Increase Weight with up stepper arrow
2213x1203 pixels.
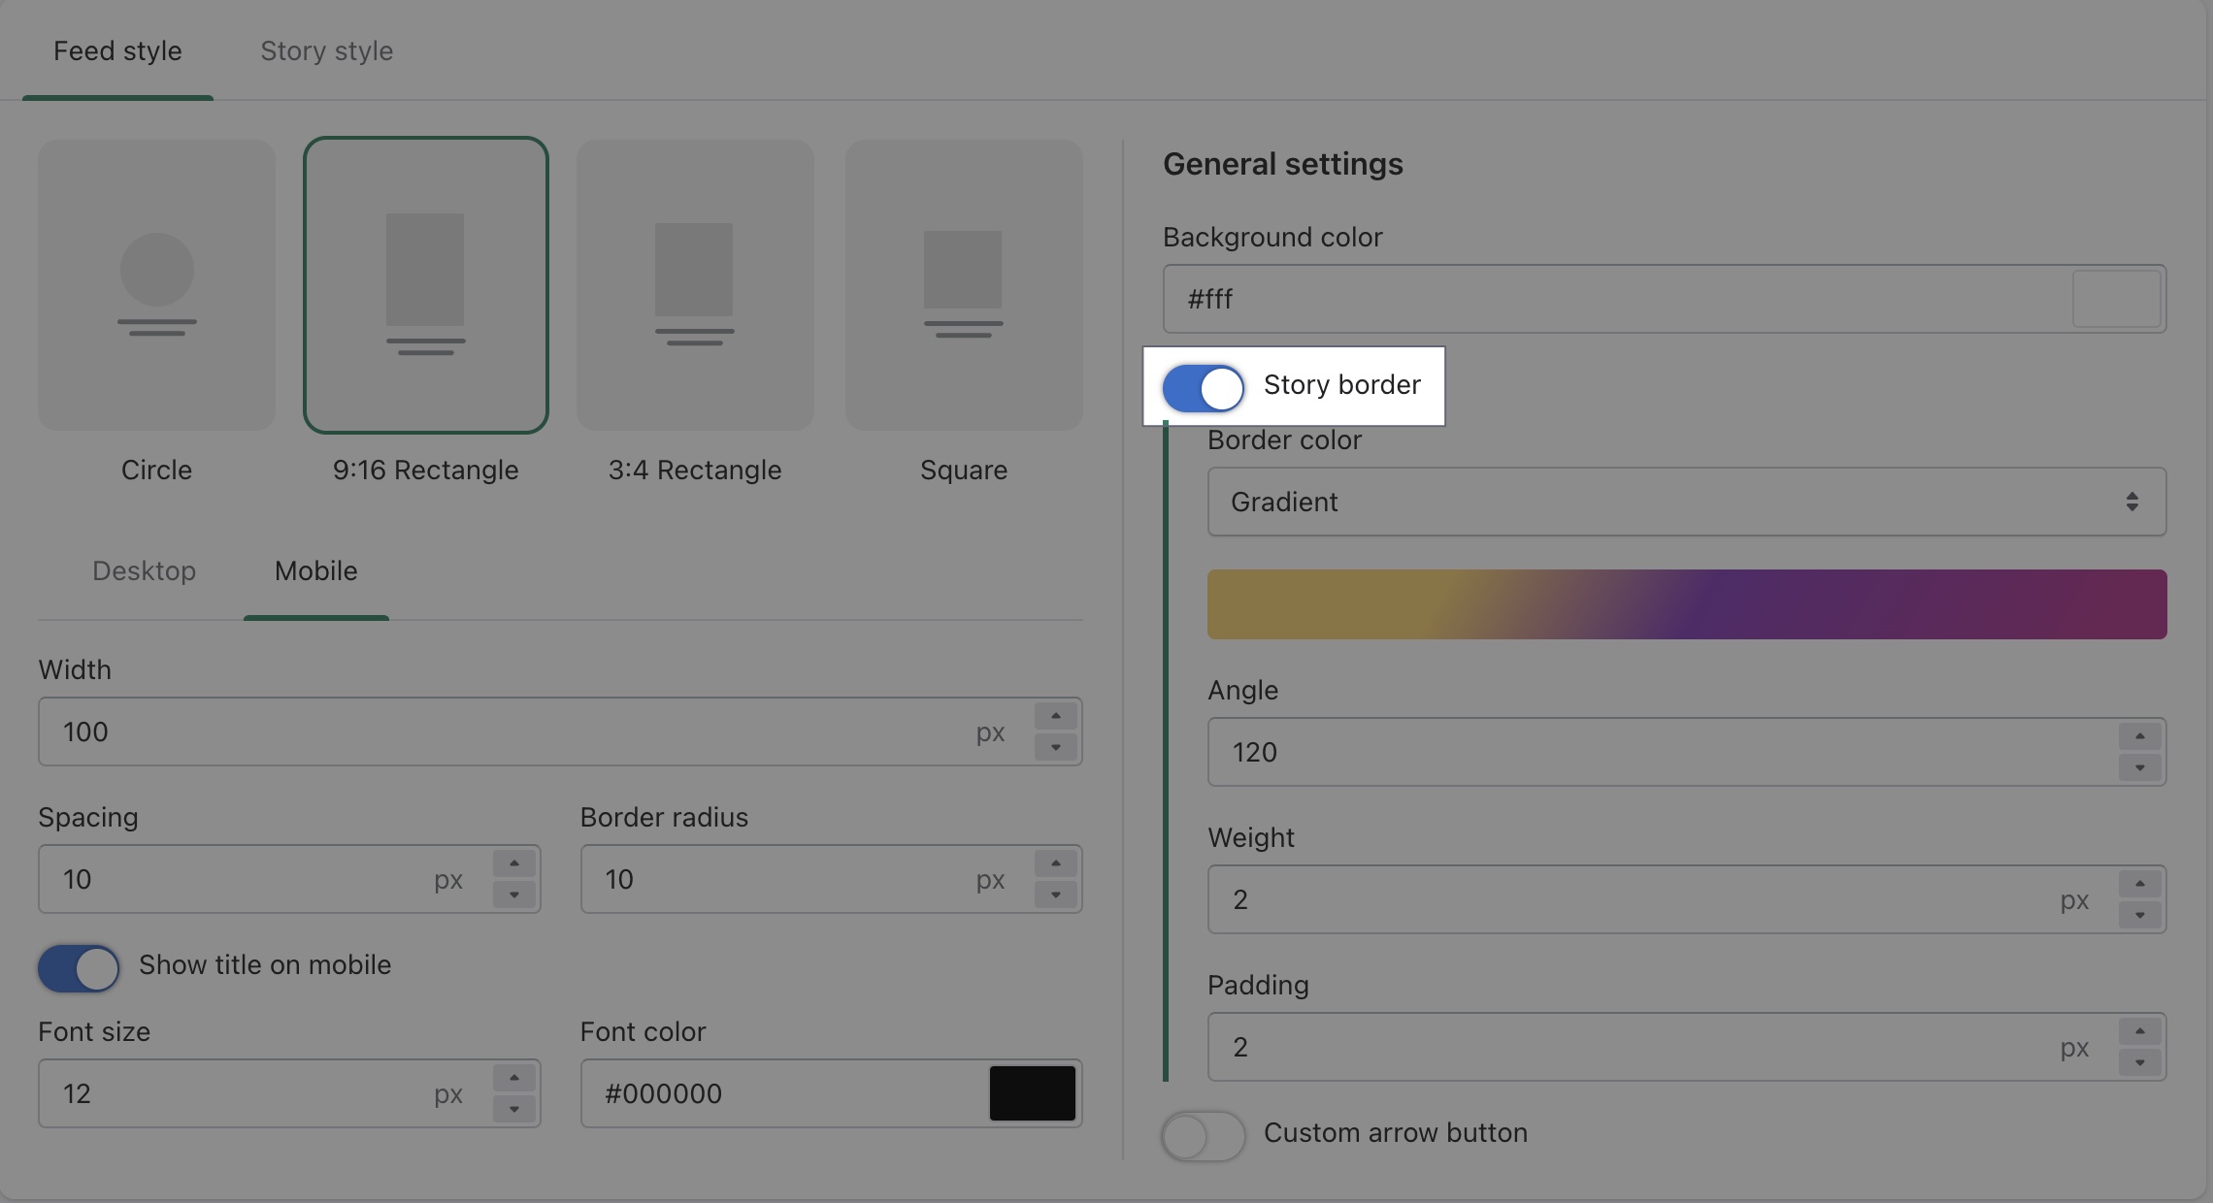tap(2139, 885)
